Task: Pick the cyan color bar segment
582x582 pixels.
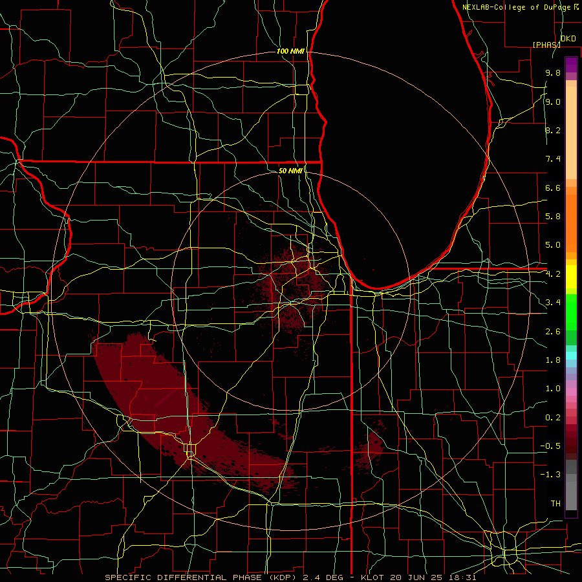Action: [571, 356]
